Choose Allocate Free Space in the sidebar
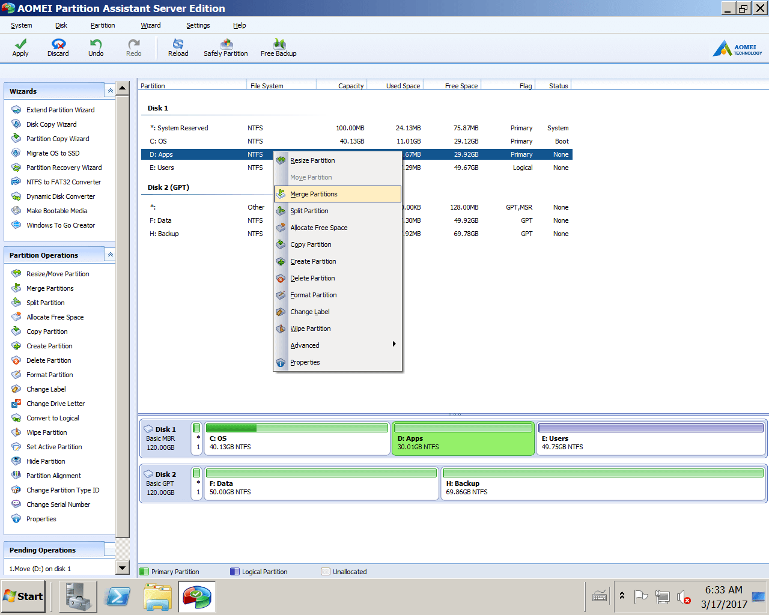 coord(47,317)
